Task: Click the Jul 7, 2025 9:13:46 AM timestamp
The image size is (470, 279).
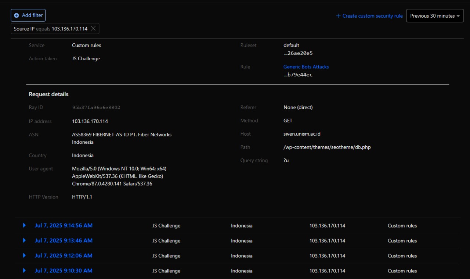Action: pos(64,240)
